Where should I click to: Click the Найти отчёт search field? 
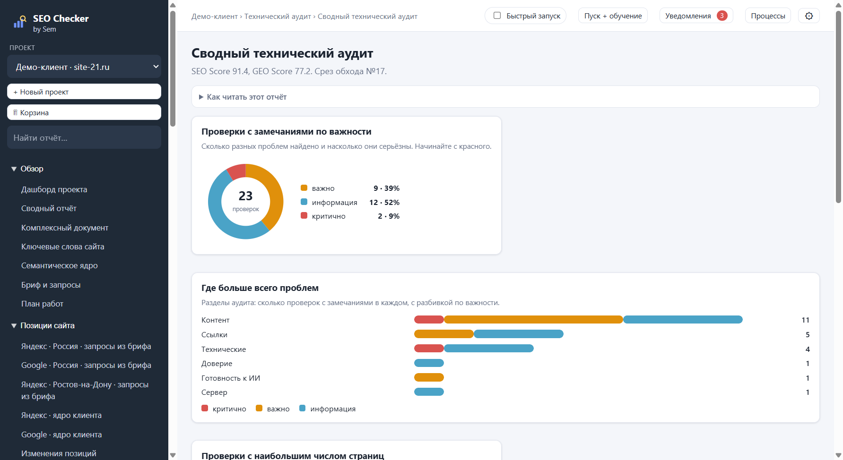click(84, 137)
